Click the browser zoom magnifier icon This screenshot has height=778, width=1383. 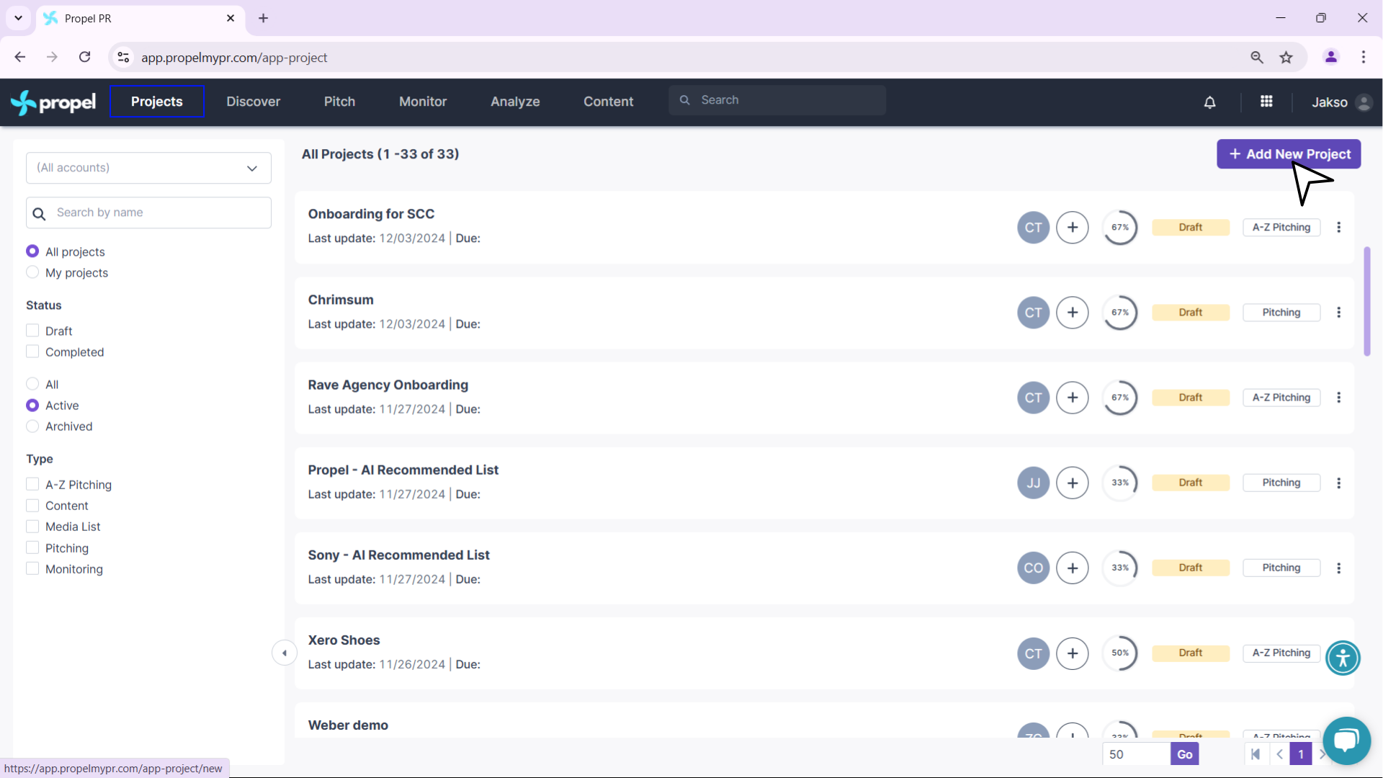[x=1257, y=58]
